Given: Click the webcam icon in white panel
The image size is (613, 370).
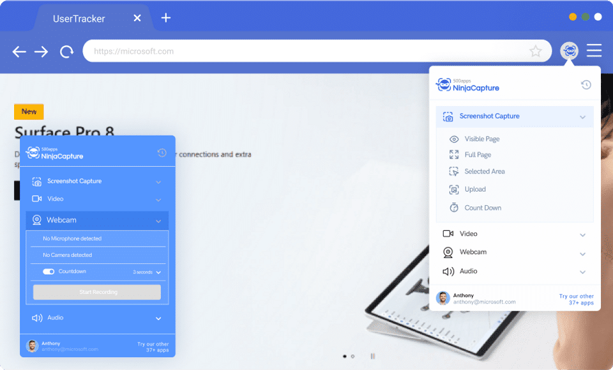Looking at the screenshot, I should [448, 252].
